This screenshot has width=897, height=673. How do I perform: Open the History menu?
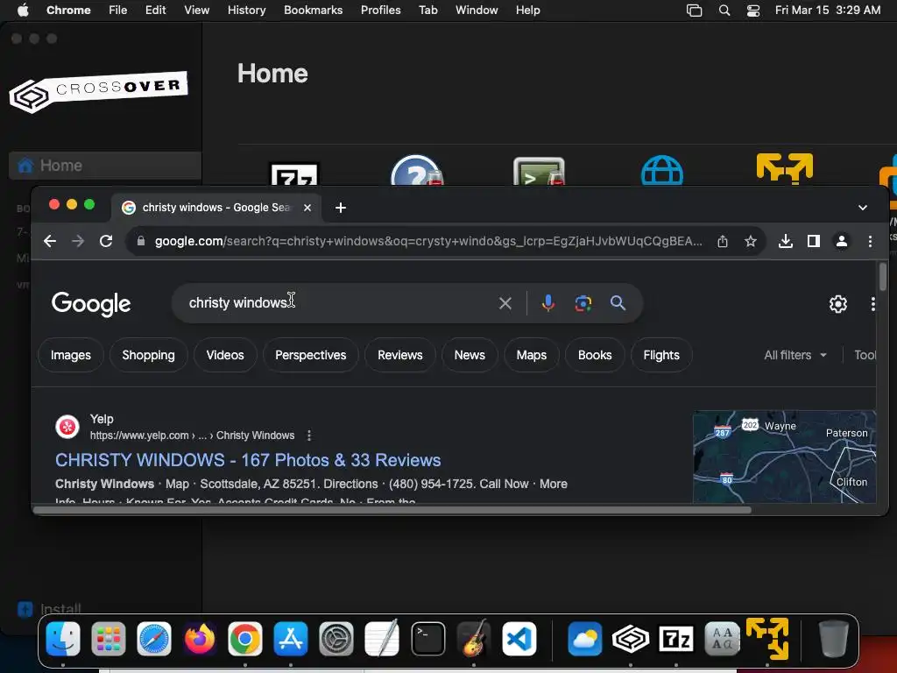[x=246, y=11]
